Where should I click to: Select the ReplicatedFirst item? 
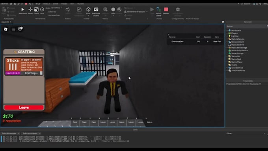(238, 45)
